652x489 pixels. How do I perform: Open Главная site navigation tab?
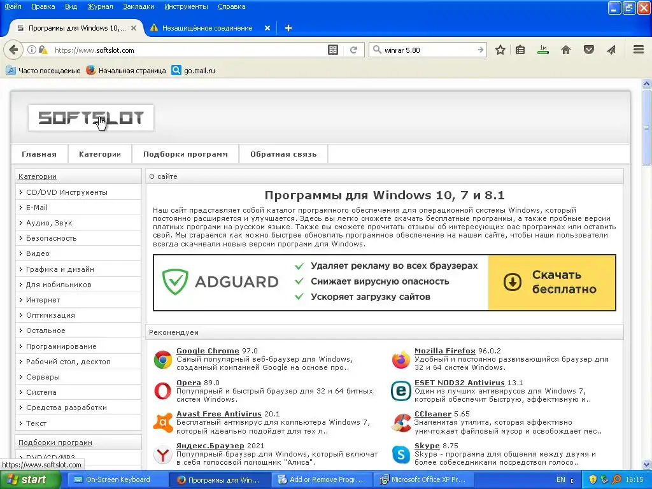[39, 154]
